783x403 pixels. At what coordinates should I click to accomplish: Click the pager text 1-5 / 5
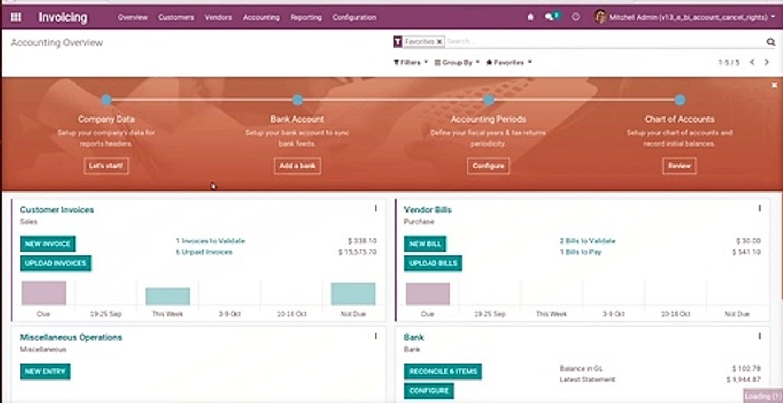coord(729,63)
